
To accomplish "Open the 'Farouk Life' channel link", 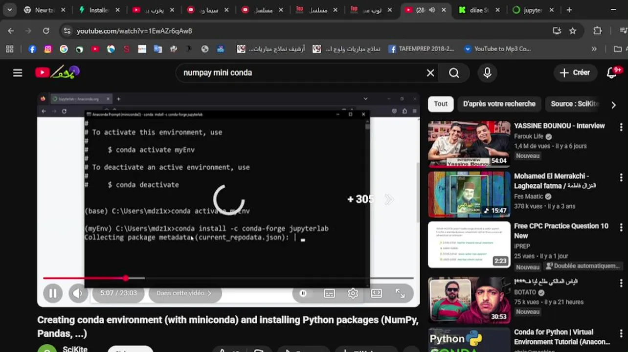I will coord(529,136).
